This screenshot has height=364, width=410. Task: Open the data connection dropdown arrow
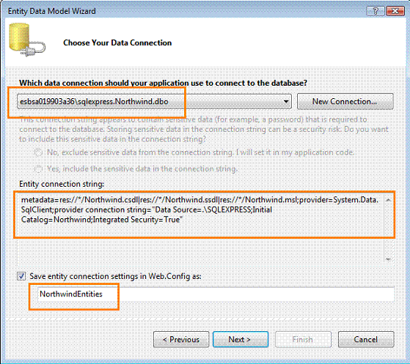tap(286, 101)
